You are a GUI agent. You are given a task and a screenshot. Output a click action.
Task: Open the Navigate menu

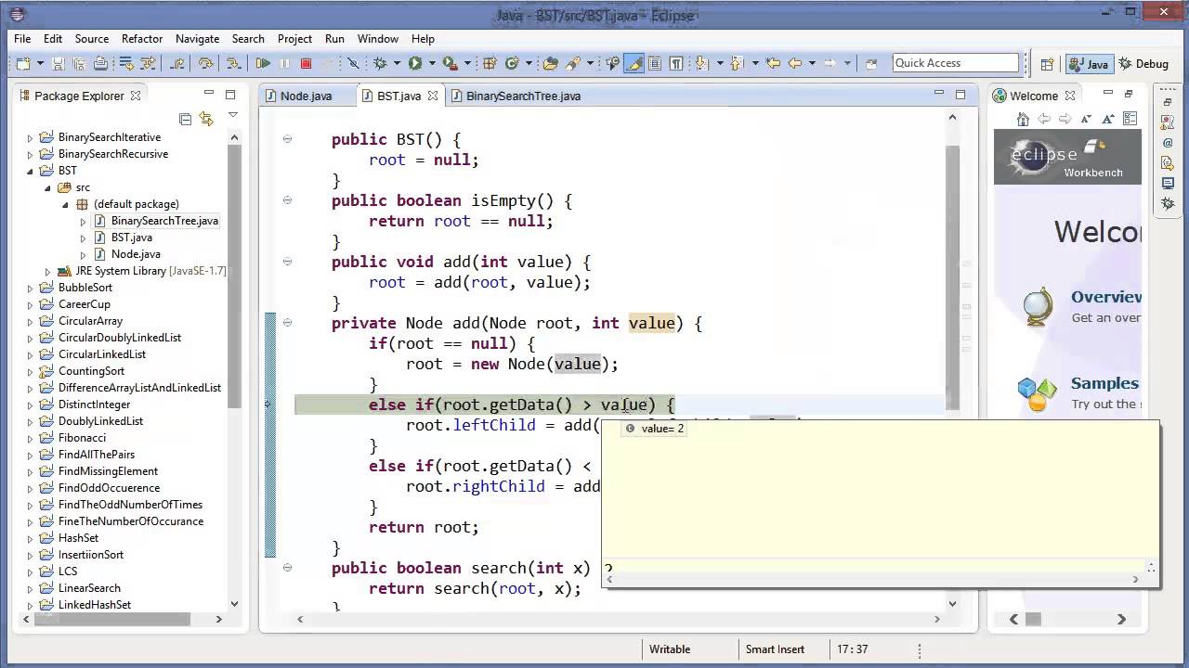197,39
